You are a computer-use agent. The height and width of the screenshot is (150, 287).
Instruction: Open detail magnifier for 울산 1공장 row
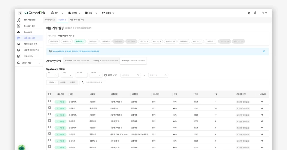[262, 141]
